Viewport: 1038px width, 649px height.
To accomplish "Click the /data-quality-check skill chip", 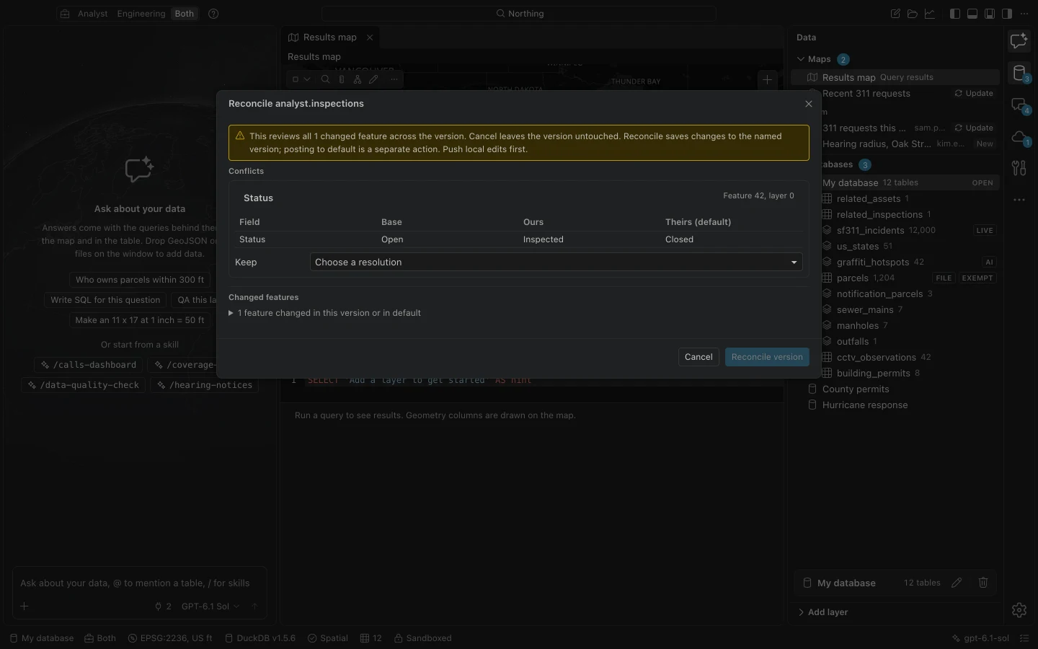I will 84,385.
